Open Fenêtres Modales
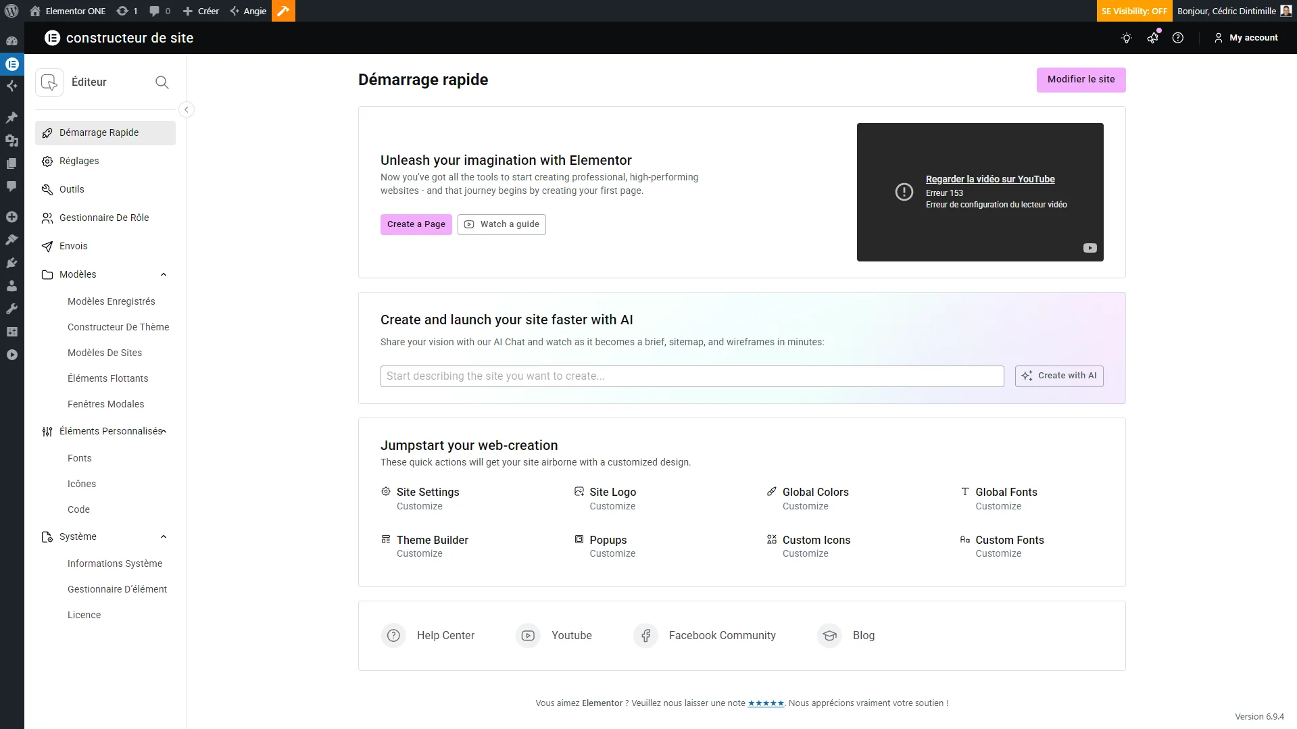 pos(106,404)
